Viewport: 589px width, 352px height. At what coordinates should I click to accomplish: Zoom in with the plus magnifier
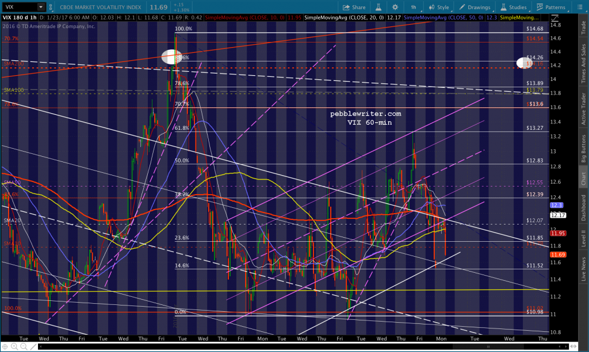click(14, 347)
